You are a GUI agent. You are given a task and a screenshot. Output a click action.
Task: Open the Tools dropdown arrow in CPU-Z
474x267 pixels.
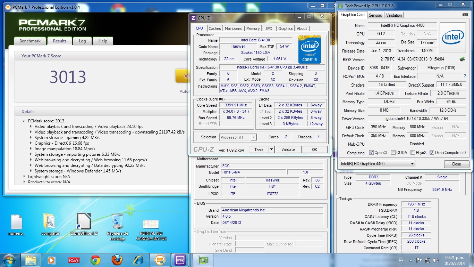pos(271,149)
